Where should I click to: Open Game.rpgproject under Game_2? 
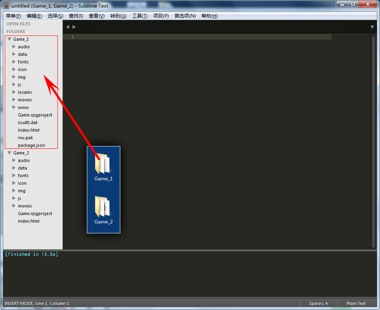point(35,213)
